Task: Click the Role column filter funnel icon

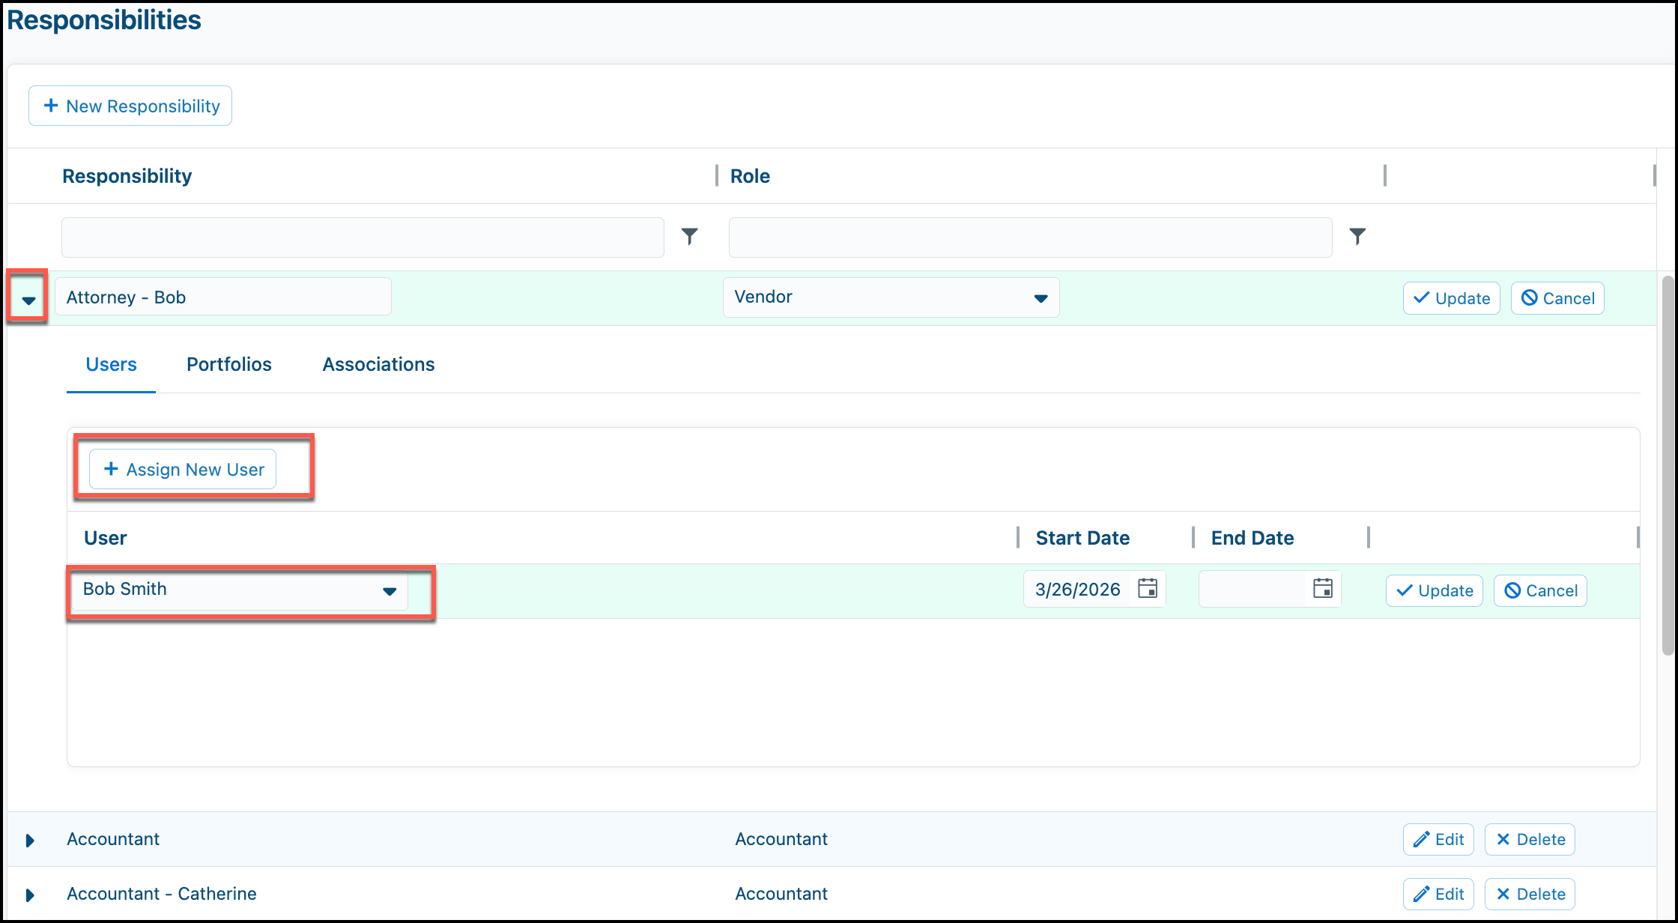Action: (1357, 237)
